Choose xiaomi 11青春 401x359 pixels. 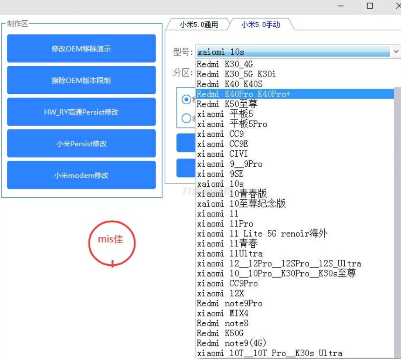click(x=295, y=244)
